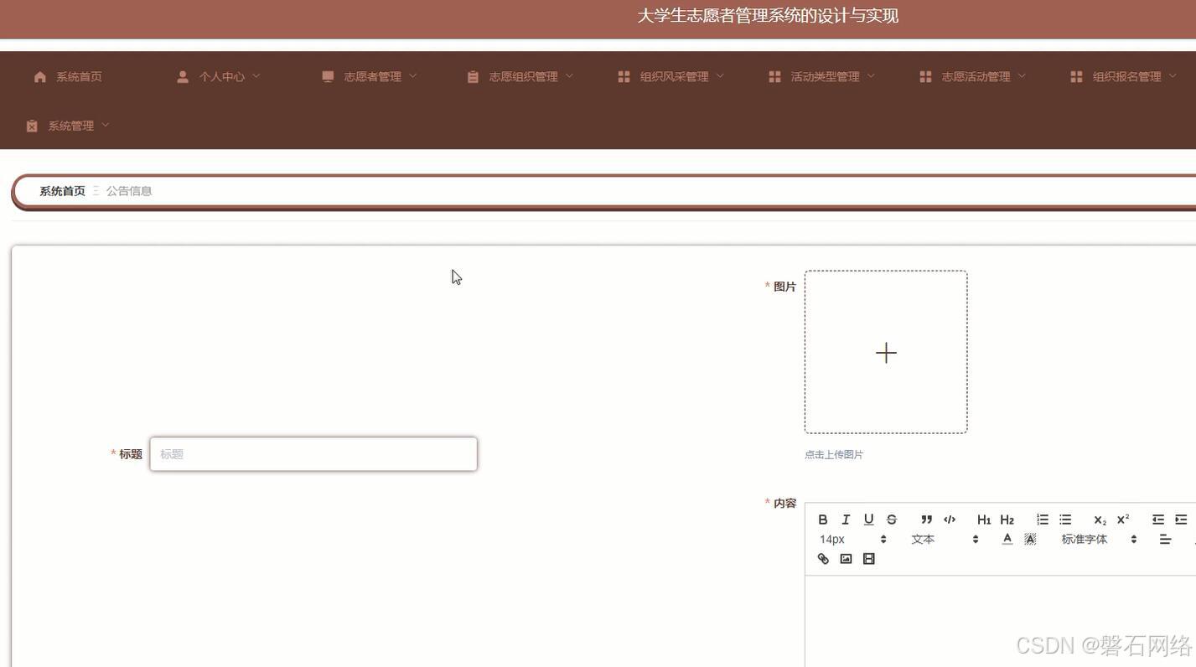Image resolution: width=1196 pixels, height=667 pixels.
Task: Toggle bullet list formatting
Action: click(1065, 520)
